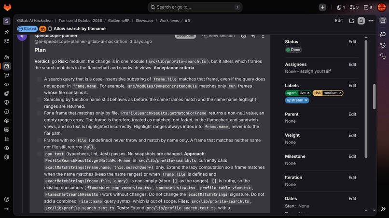Edit the Milestone field
This screenshot has width=389, height=218.
click(x=352, y=156)
